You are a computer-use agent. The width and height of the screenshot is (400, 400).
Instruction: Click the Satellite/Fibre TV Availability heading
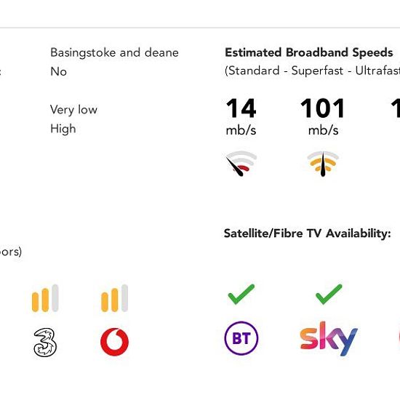(x=307, y=233)
